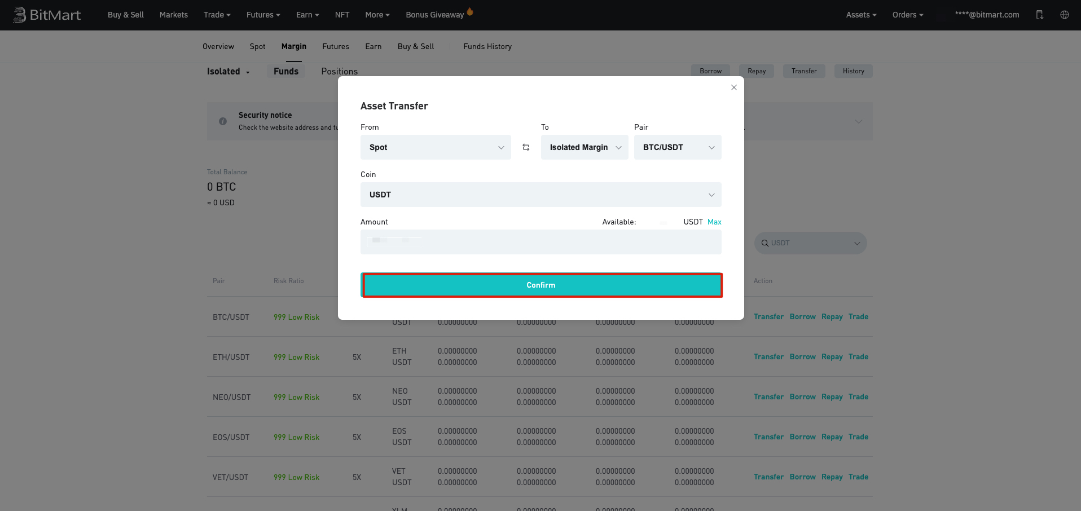
Task: Open the NFT page
Action: [x=342, y=15]
